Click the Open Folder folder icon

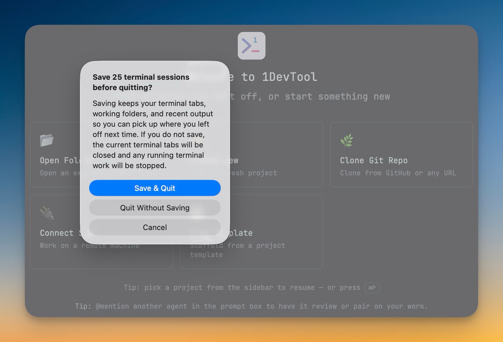click(47, 140)
